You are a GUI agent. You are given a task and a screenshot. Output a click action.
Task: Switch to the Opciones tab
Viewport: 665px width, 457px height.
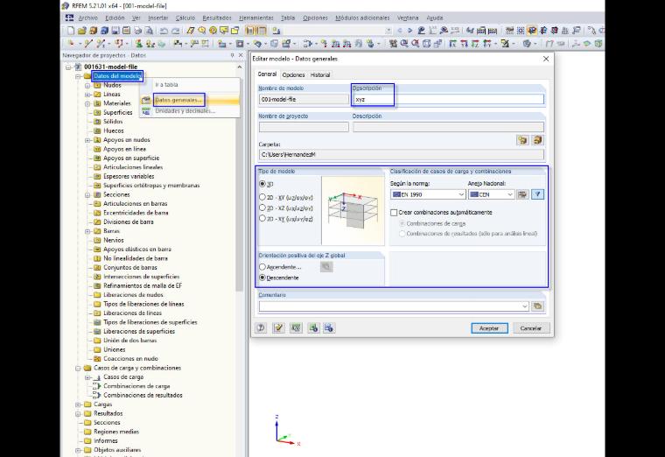(x=293, y=74)
